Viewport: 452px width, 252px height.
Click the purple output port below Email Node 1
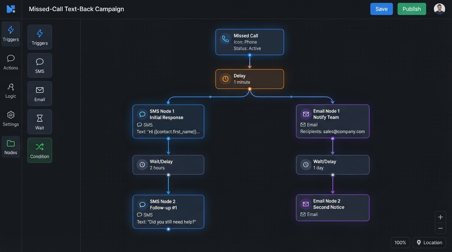point(333,138)
